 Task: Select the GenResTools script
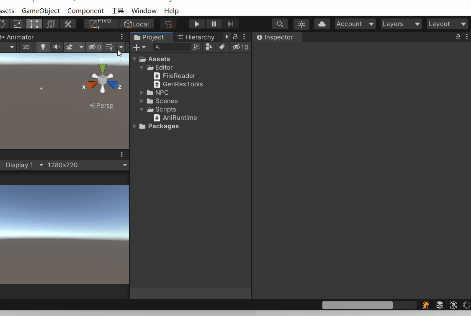pos(178,84)
